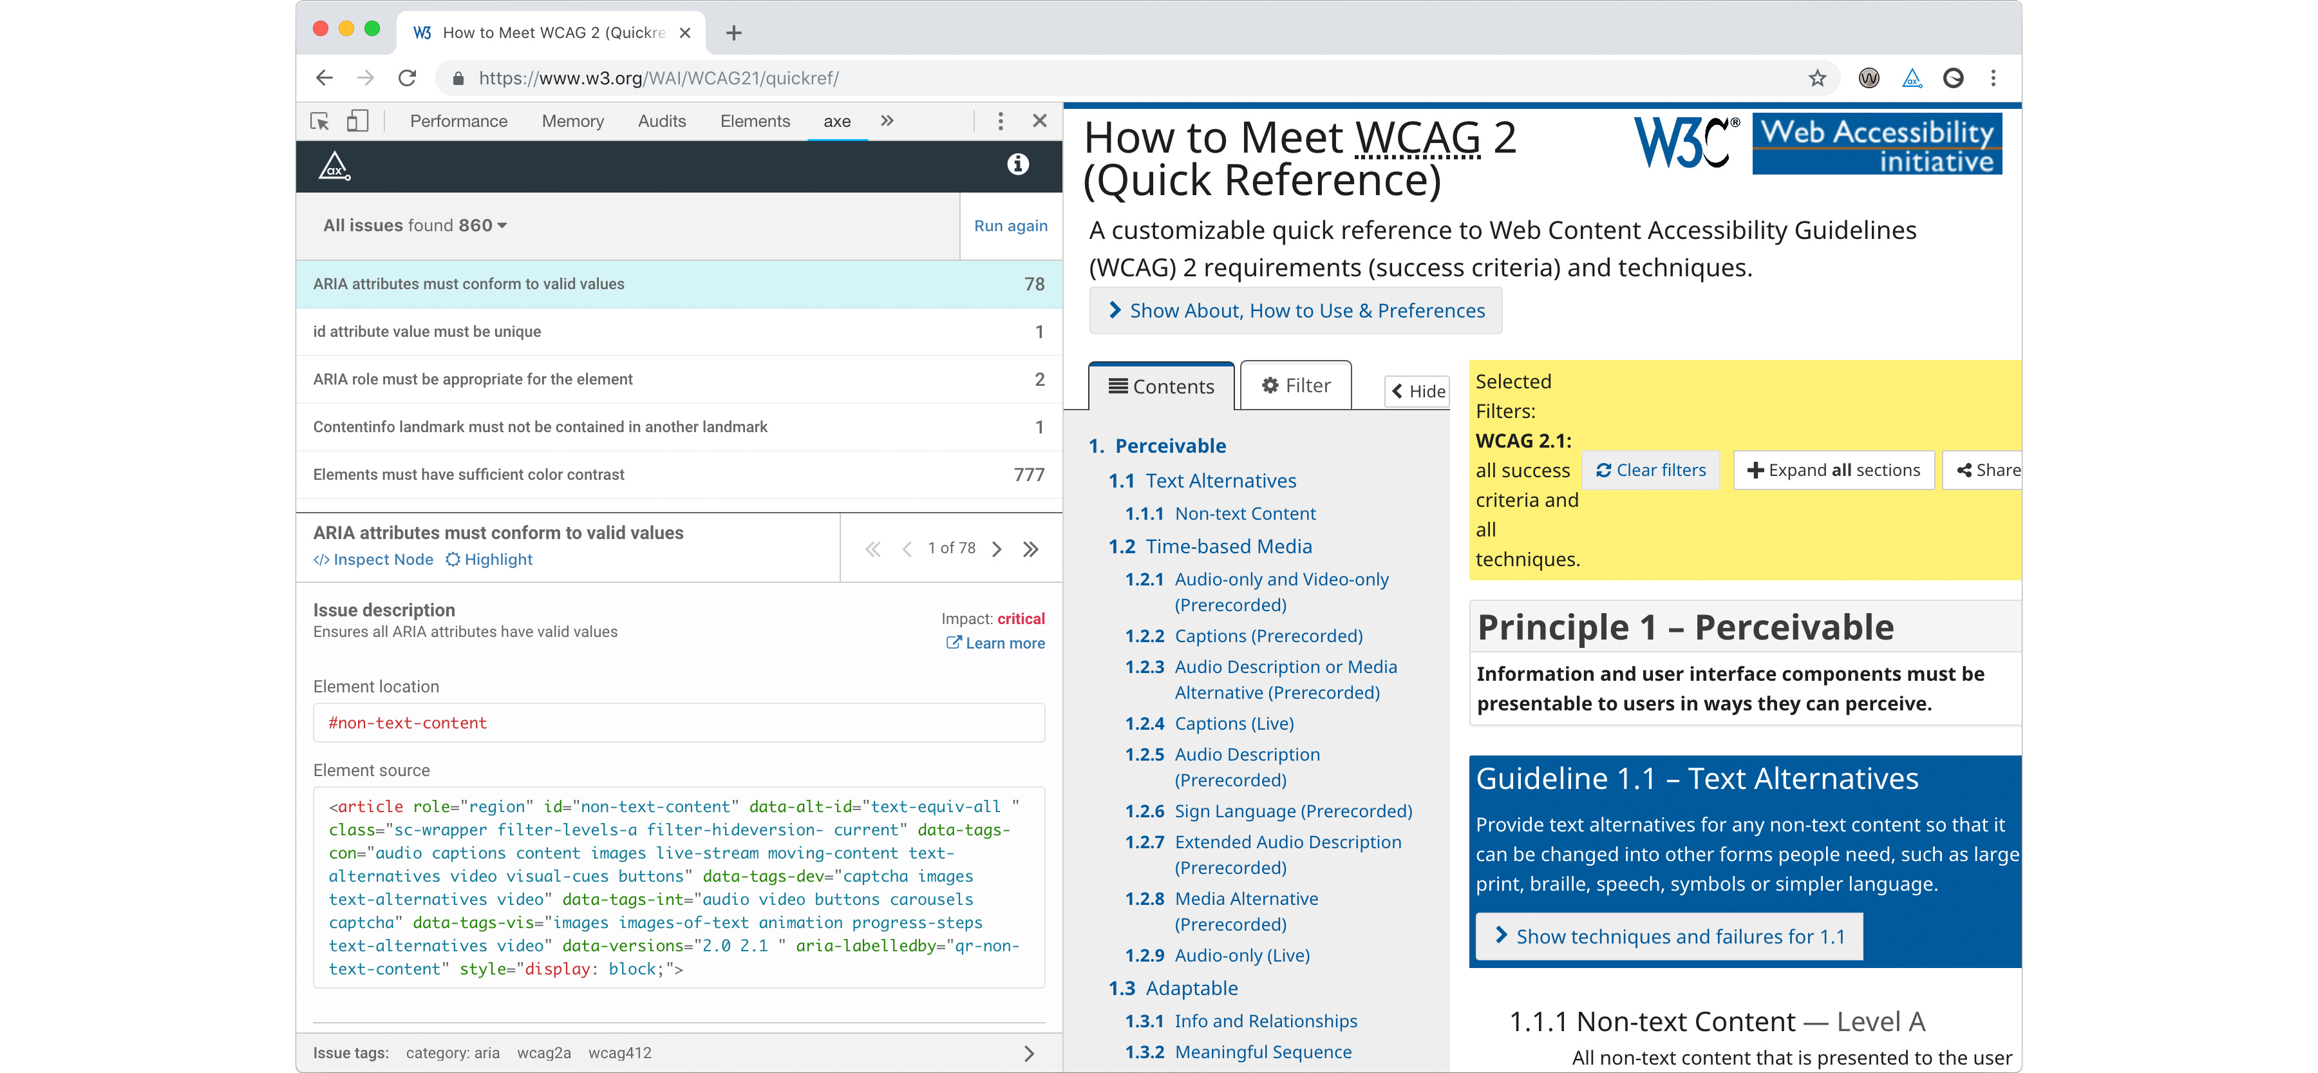Image resolution: width=2318 pixels, height=1073 pixels.
Task: Click Run again
Action: tap(1010, 226)
